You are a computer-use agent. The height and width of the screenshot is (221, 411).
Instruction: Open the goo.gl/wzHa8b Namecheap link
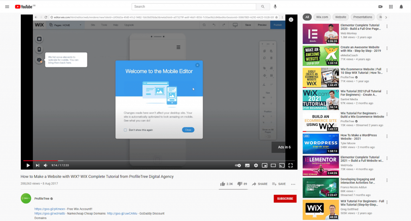[49, 213]
